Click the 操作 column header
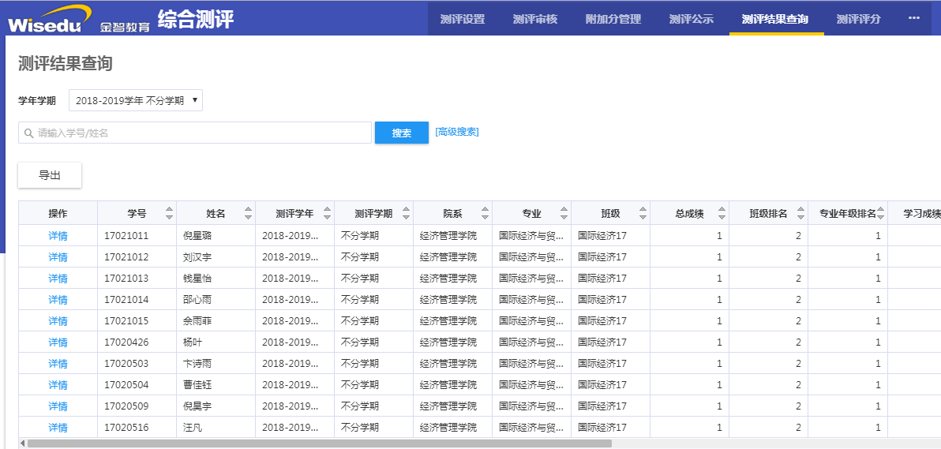941x449 pixels. pyautogui.click(x=58, y=213)
